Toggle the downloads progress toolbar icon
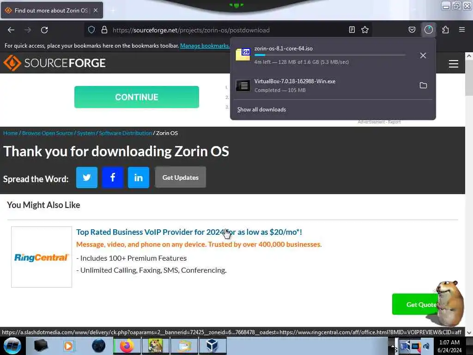The width and height of the screenshot is (473, 355). click(x=428, y=30)
